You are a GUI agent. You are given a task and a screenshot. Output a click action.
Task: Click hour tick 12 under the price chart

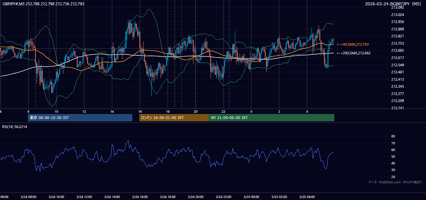tap(84, 112)
